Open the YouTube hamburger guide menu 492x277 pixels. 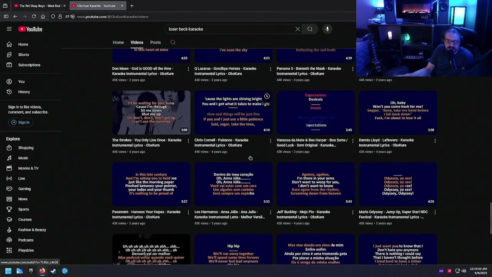click(9, 29)
